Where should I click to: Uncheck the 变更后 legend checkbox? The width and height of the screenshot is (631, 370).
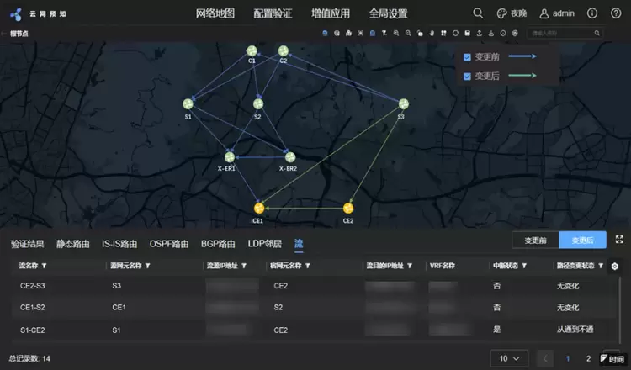pos(468,76)
